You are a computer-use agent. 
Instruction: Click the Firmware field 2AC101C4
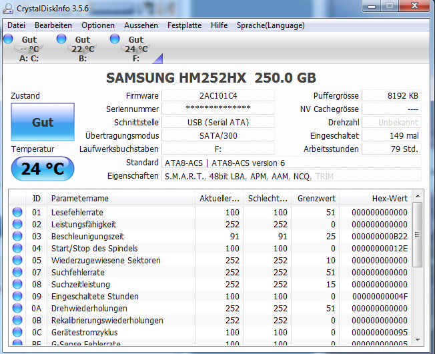point(218,95)
